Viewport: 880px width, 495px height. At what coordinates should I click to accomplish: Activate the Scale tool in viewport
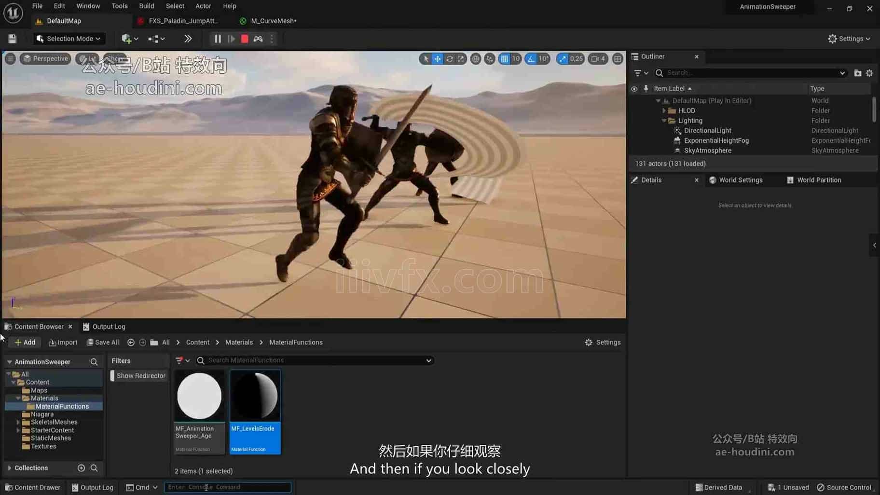click(x=461, y=59)
